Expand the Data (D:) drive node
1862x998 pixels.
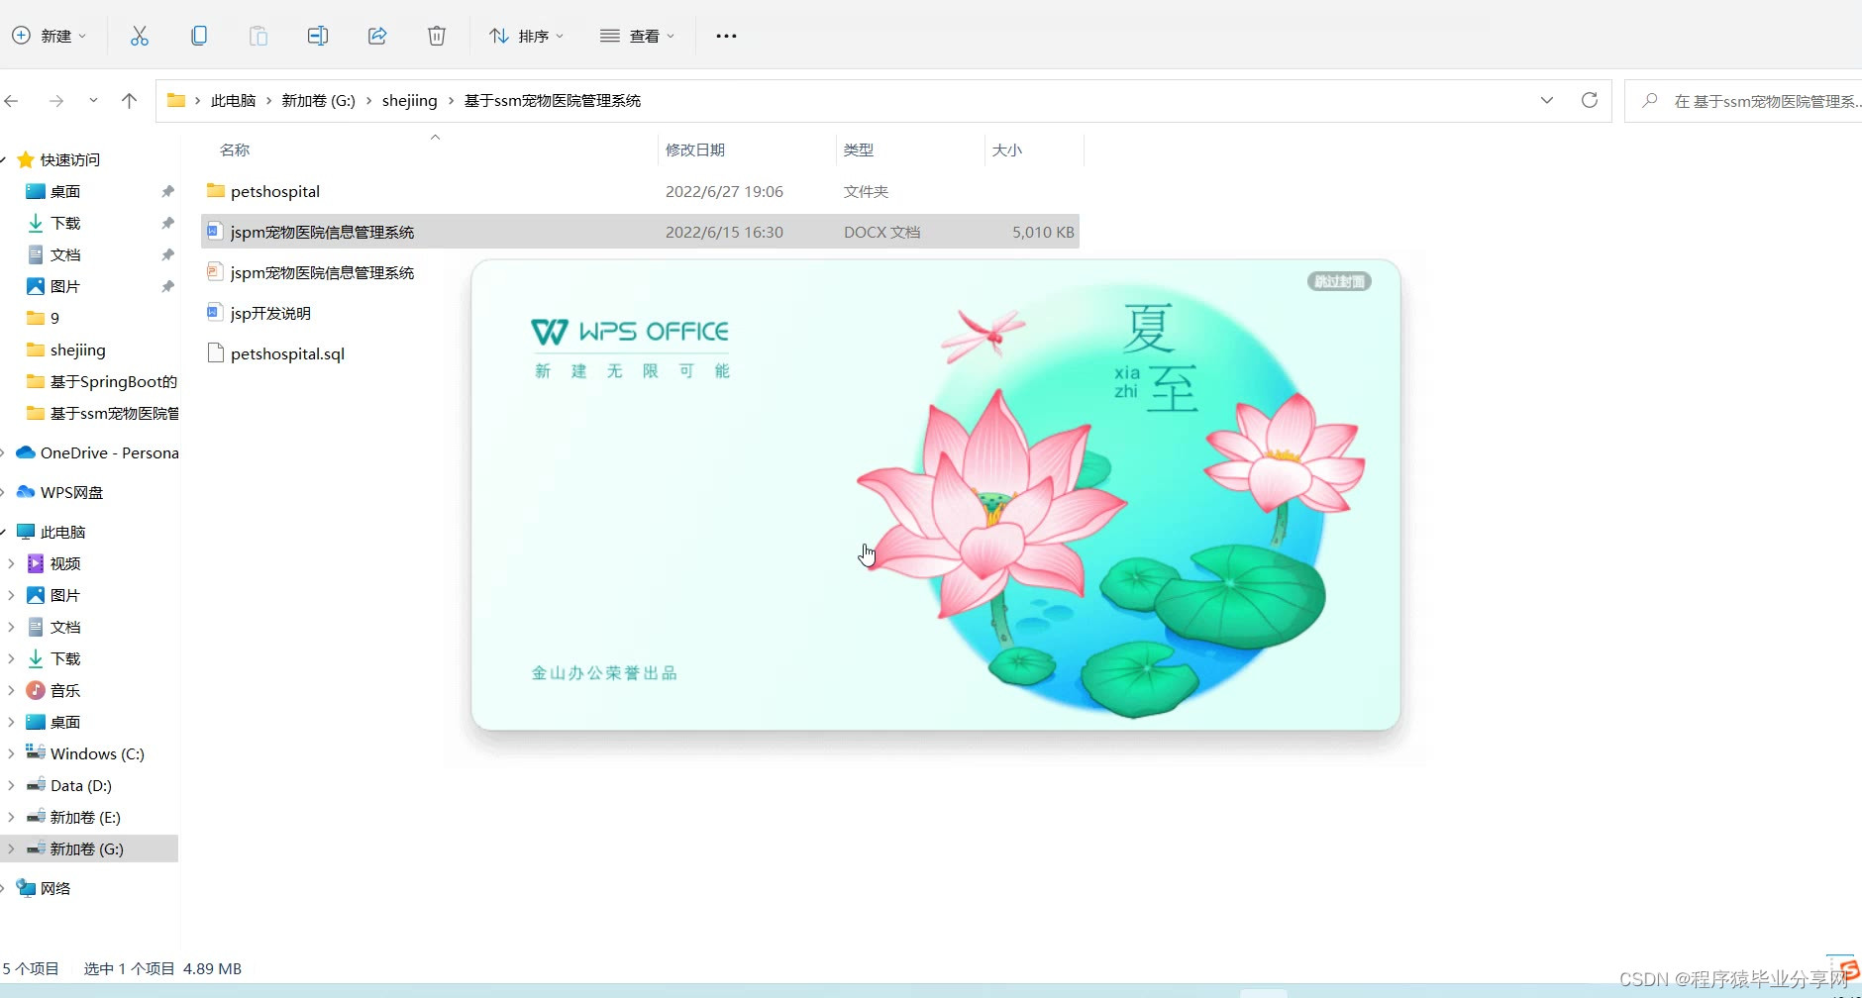(11, 786)
